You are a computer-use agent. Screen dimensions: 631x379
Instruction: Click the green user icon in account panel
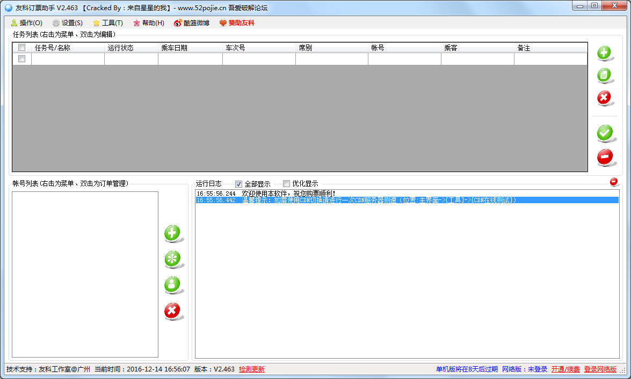pyautogui.click(x=173, y=285)
